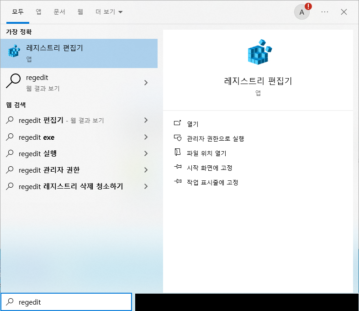Click the open (열기) icon in actions list

tap(177, 123)
